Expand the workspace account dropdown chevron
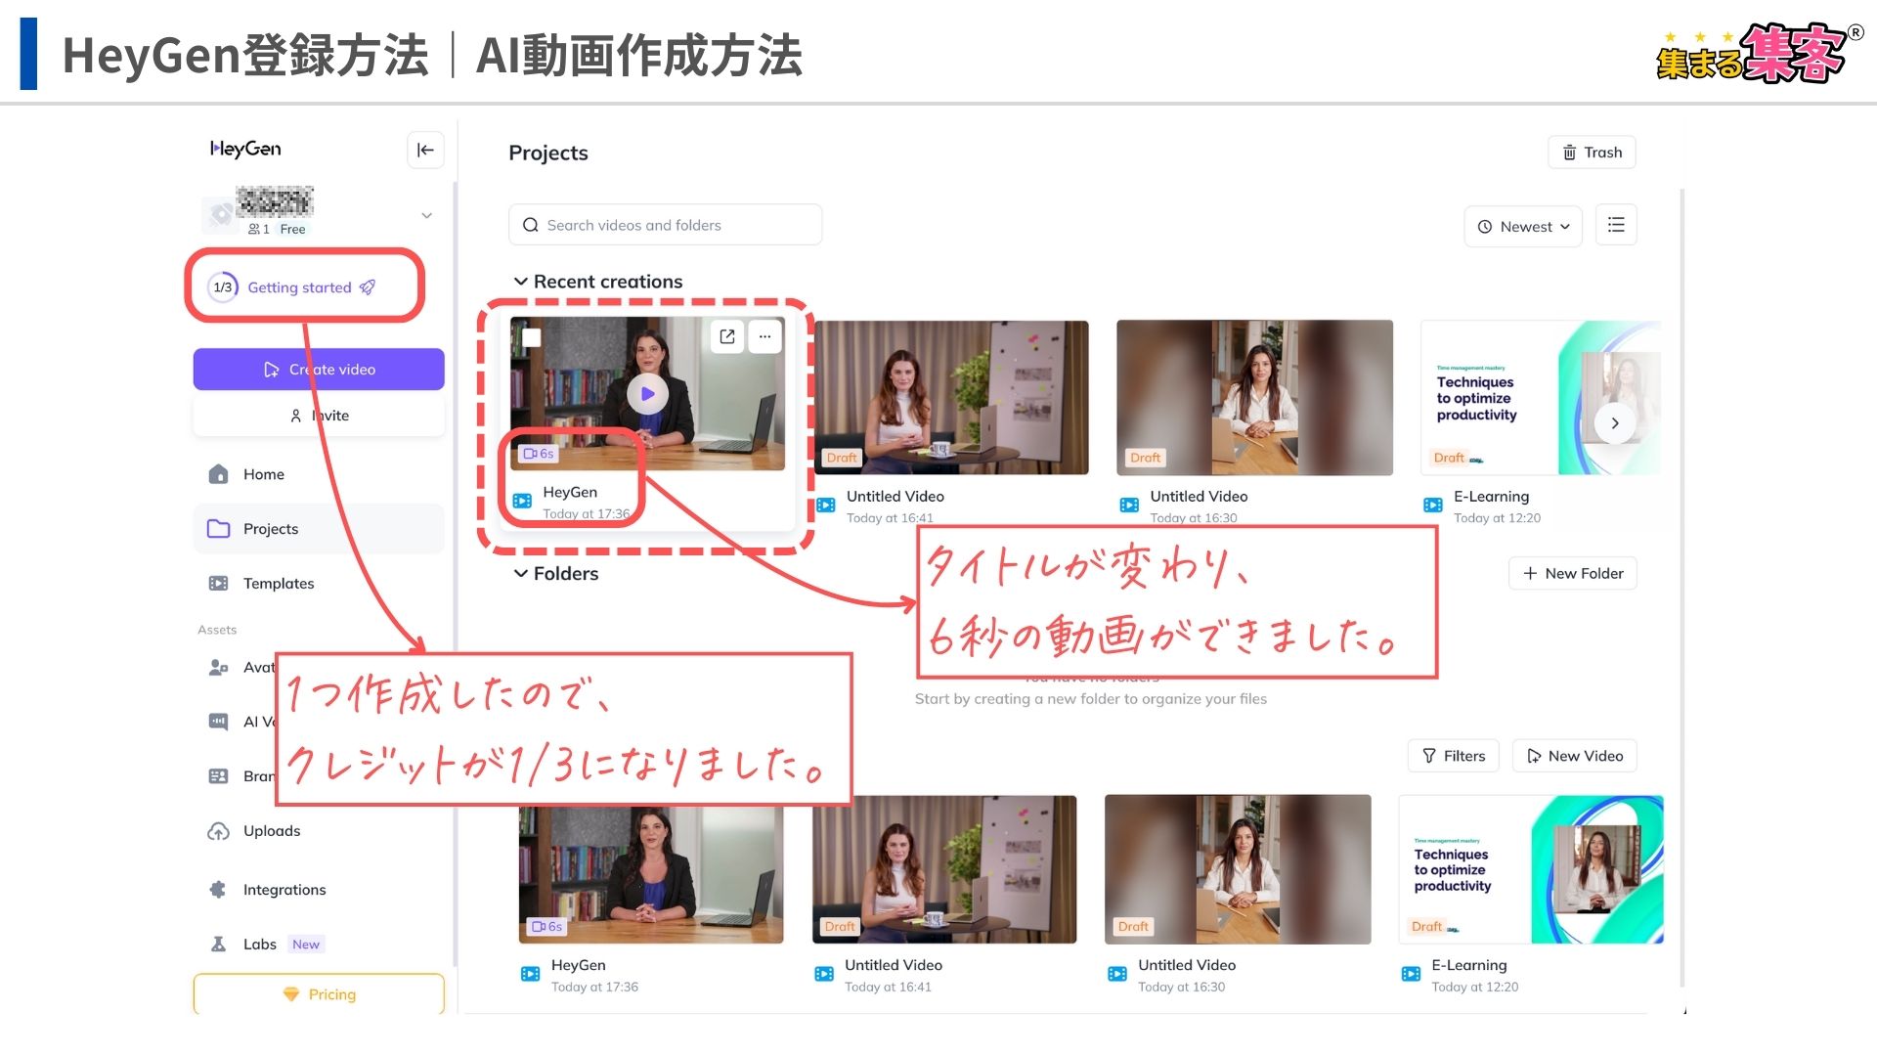 [426, 215]
